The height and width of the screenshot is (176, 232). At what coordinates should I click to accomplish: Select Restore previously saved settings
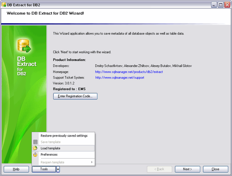(64, 136)
